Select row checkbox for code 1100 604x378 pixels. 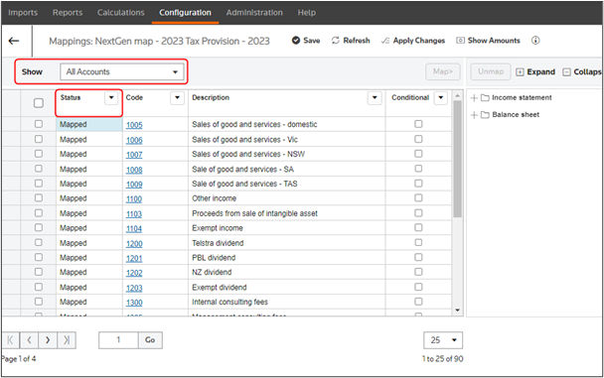point(39,197)
